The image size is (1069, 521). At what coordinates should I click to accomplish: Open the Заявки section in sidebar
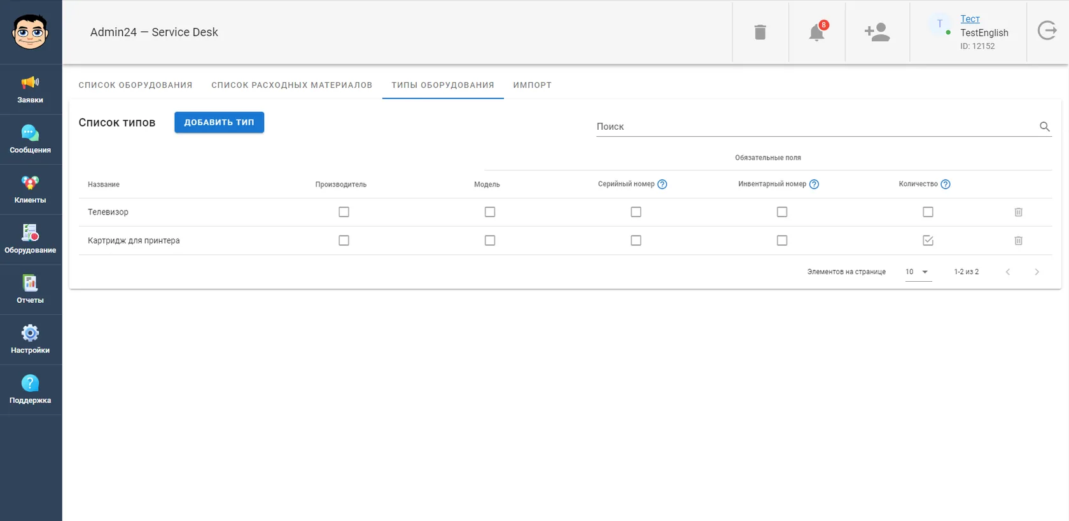pyautogui.click(x=31, y=90)
